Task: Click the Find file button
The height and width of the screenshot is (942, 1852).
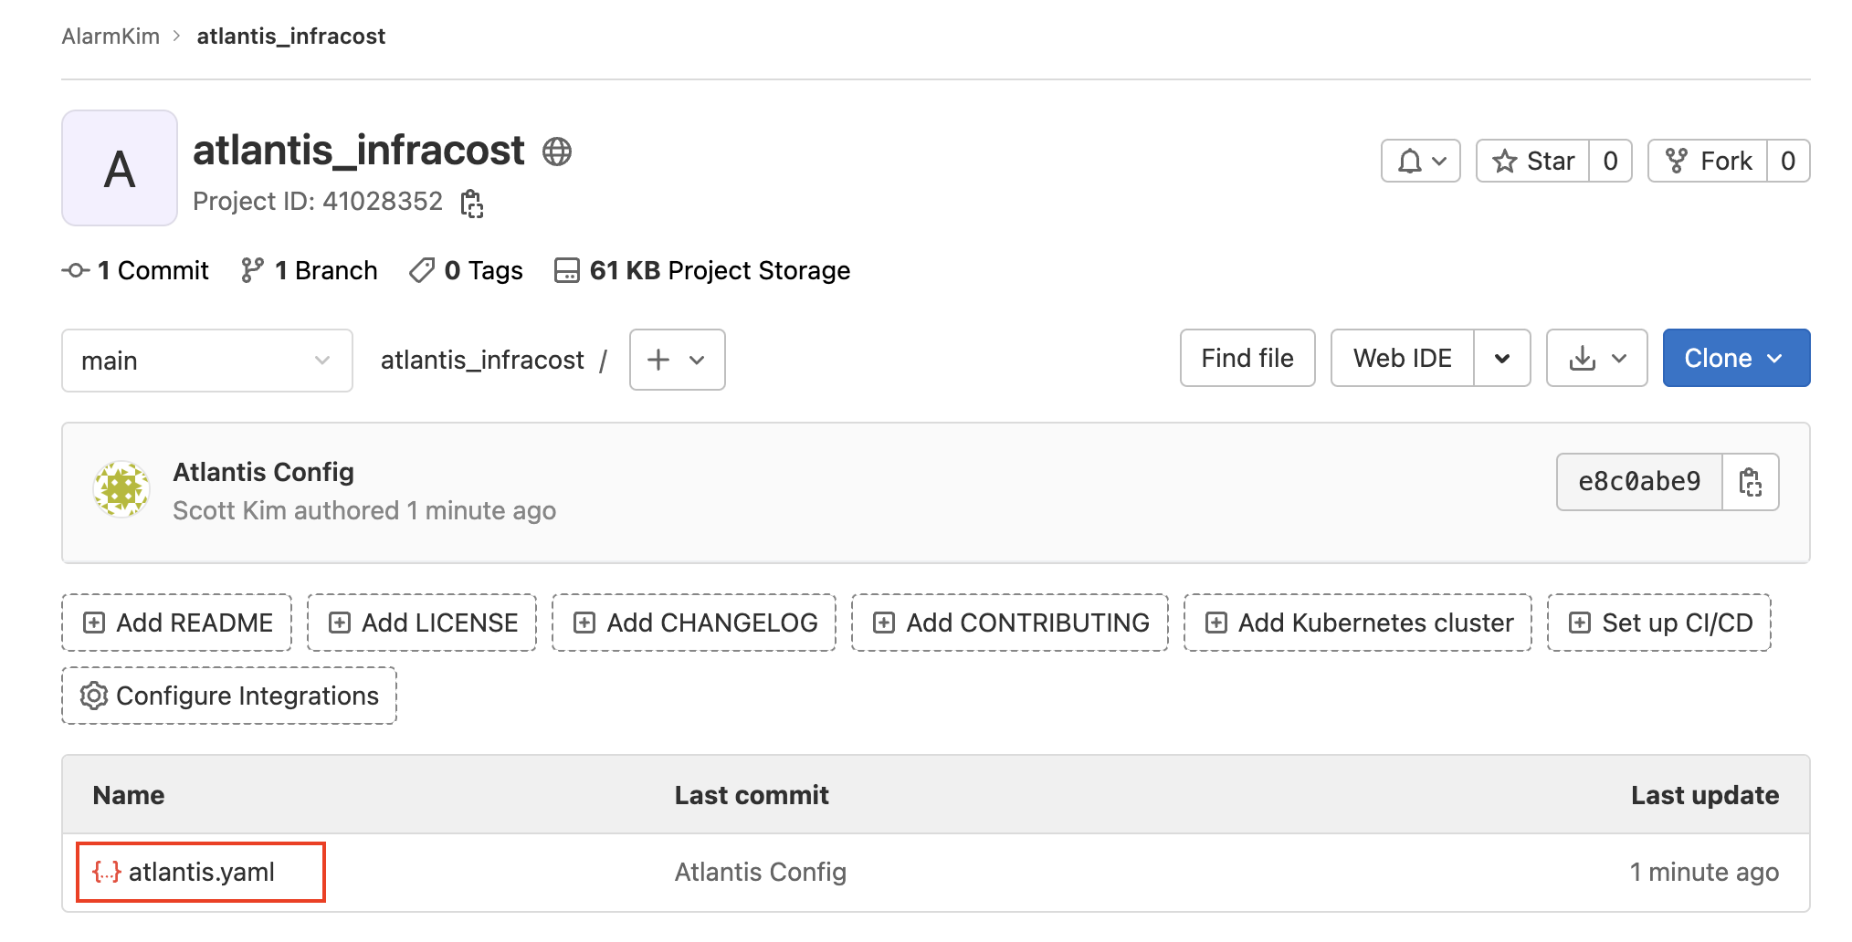Action: click(1247, 358)
